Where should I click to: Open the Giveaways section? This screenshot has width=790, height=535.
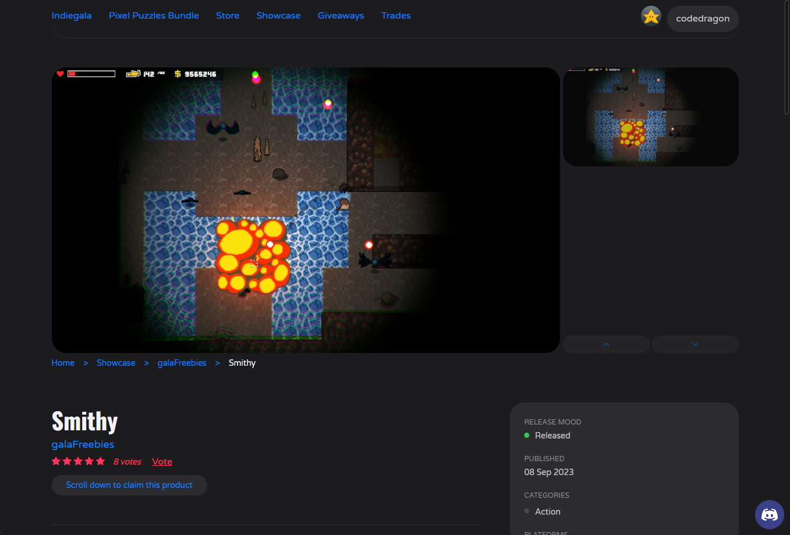click(x=341, y=16)
